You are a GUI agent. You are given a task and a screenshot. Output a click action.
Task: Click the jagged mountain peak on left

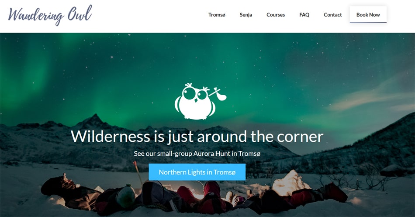pos(93,121)
